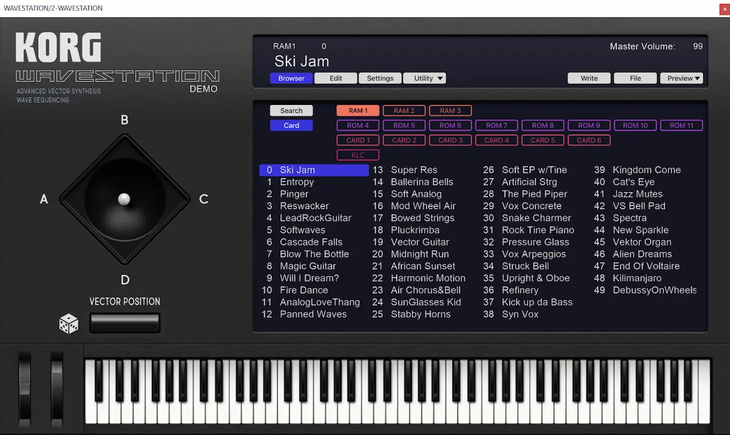Select the Panned Waves preset
The image size is (730, 435).
pos(314,314)
